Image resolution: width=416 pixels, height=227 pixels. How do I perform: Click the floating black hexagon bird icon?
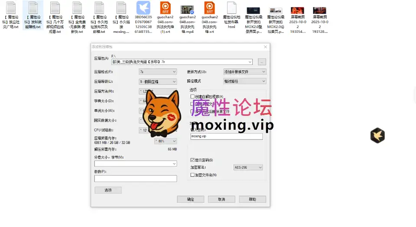point(377,135)
